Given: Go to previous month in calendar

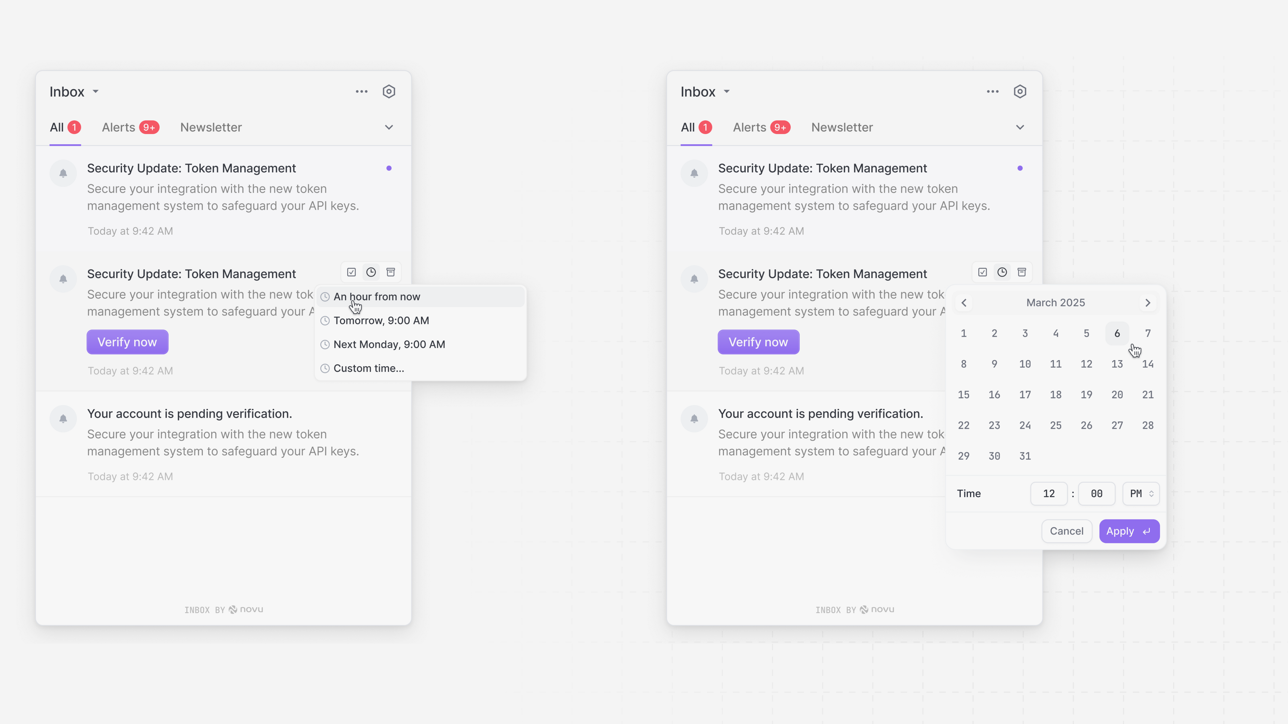Looking at the screenshot, I should click(x=964, y=303).
